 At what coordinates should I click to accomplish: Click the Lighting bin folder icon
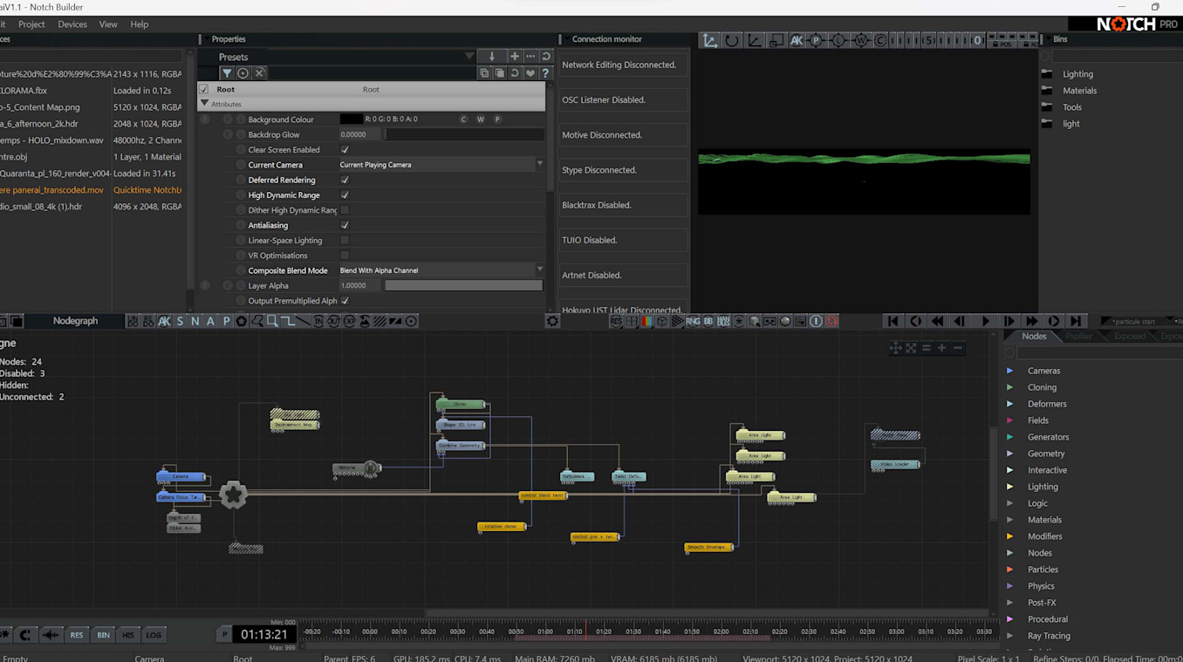point(1047,74)
